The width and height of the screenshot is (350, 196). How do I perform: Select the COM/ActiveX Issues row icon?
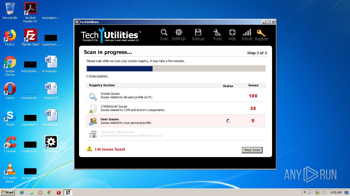coord(93,108)
